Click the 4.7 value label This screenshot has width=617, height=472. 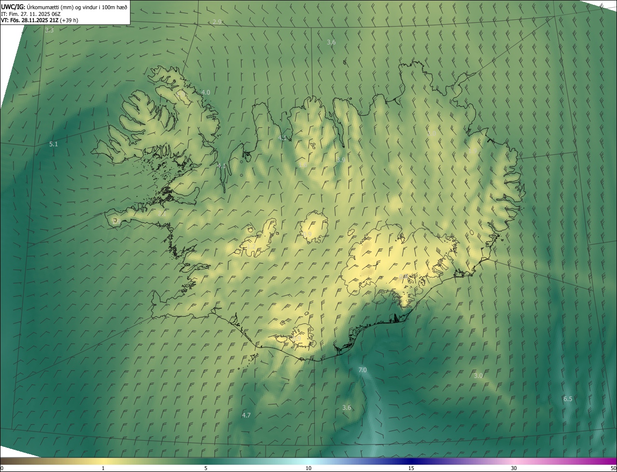point(246,416)
